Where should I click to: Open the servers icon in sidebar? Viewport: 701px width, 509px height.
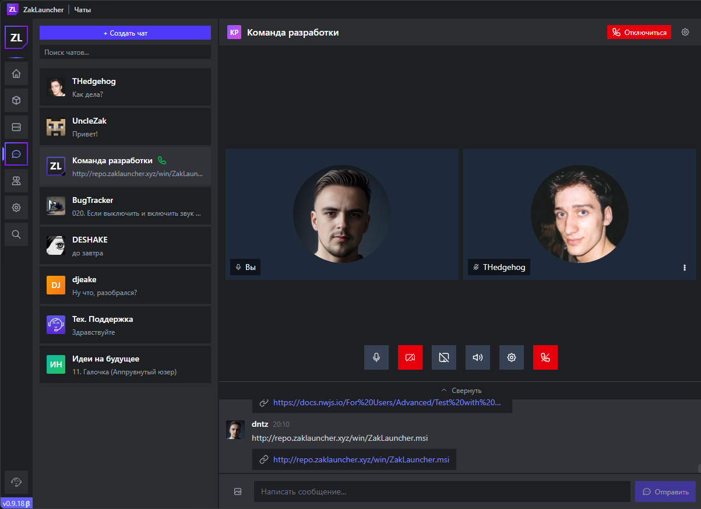pyautogui.click(x=16, y=127)
